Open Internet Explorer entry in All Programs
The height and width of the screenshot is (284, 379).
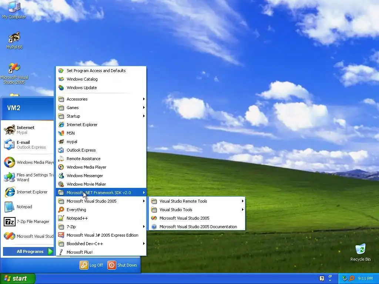(x=101, y=125)
